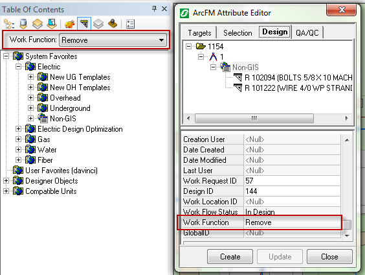
Task: Expand the Underground node
Action: (30, 108)
